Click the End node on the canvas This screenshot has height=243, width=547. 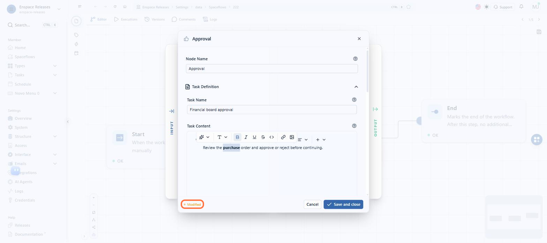474,121
